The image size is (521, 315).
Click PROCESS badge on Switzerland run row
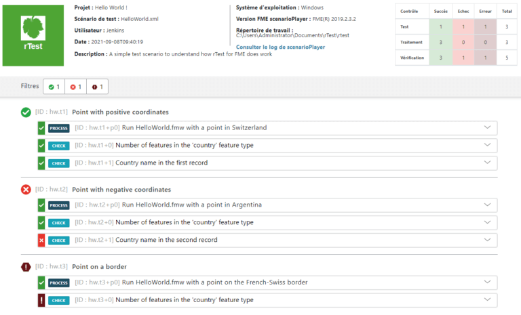pyautogui.click(x=59, y=128)
